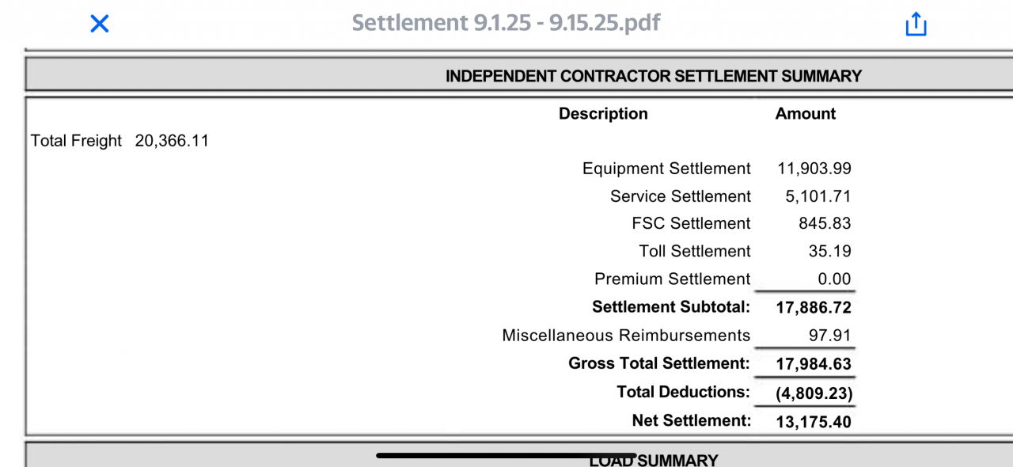Close the settlement PDF with the X icon
1013x467 pixels.
tap(100, 24)
